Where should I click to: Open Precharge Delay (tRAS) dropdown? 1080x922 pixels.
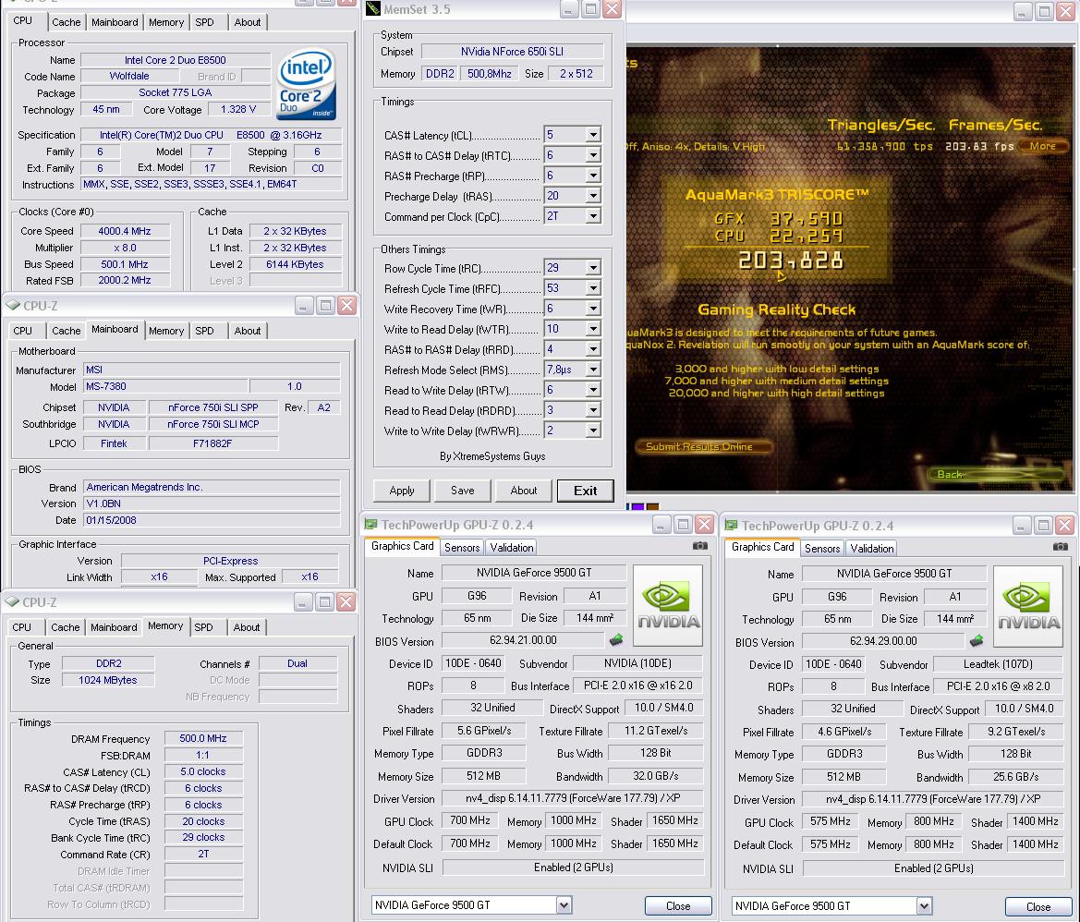[593, 196]
